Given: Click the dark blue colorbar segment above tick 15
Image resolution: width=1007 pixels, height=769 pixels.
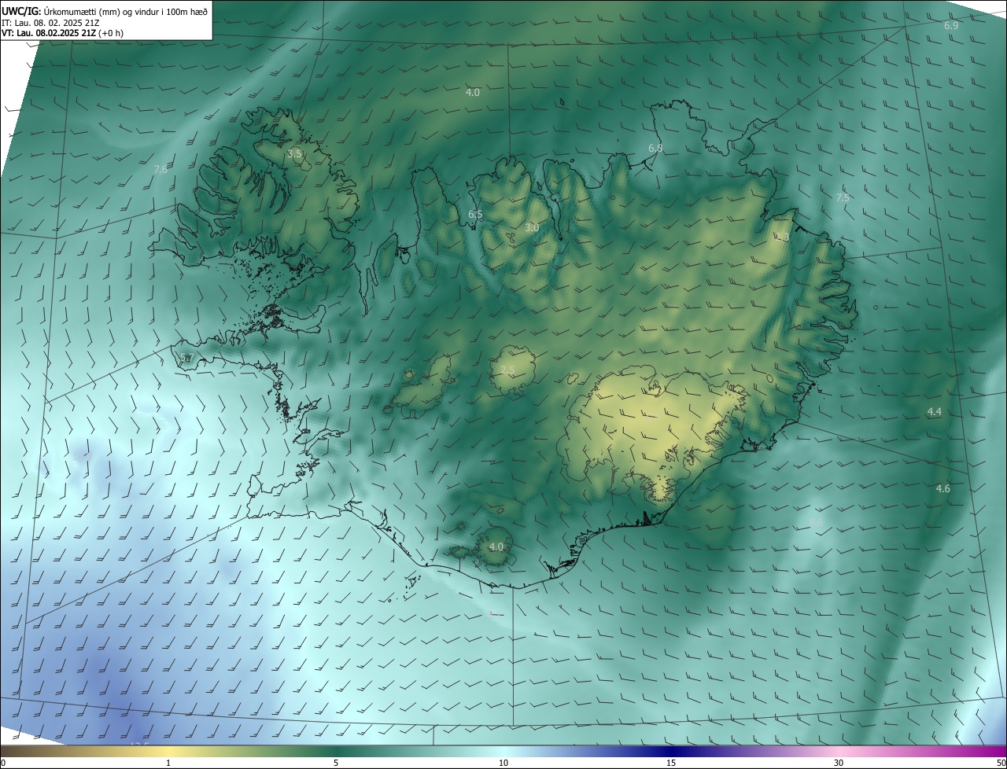Looking at the screenshot, I should (x=671, y=752).
